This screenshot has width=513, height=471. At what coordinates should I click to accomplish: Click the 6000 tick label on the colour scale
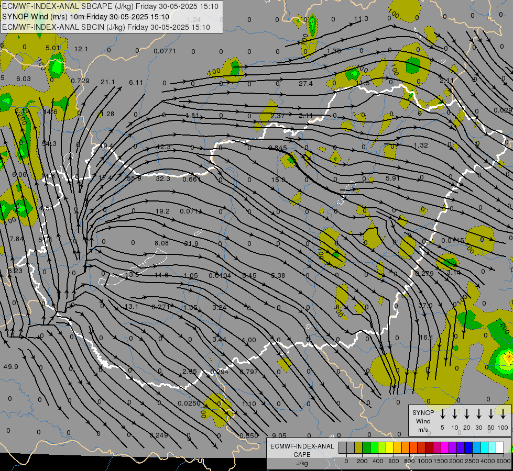(504, 461)
